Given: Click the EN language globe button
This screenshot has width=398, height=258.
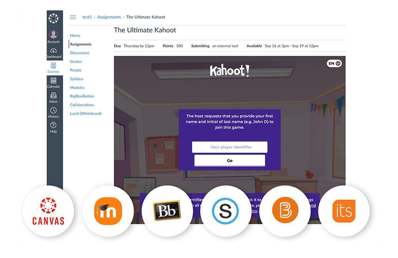Looking at the screenshot, I should (x=334, y=63).
